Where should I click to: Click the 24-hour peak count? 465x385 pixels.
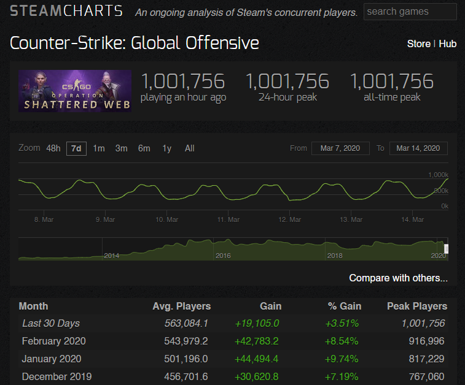point(287,82)
